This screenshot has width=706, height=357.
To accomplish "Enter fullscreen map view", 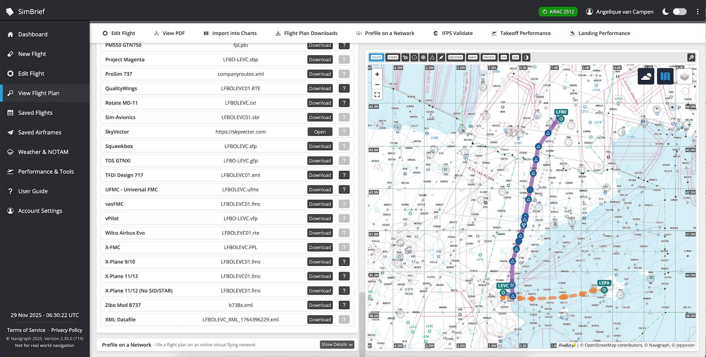I will (x=377, y=95).
